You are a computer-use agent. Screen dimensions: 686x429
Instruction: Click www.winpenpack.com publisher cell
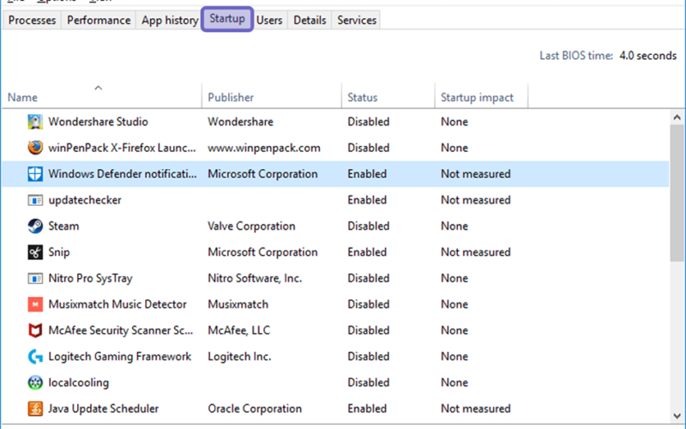(264, 148)
